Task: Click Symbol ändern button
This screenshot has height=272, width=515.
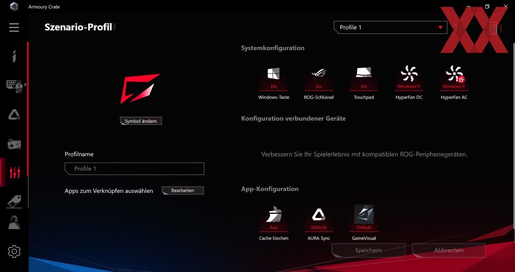Action: pos(141,121)
